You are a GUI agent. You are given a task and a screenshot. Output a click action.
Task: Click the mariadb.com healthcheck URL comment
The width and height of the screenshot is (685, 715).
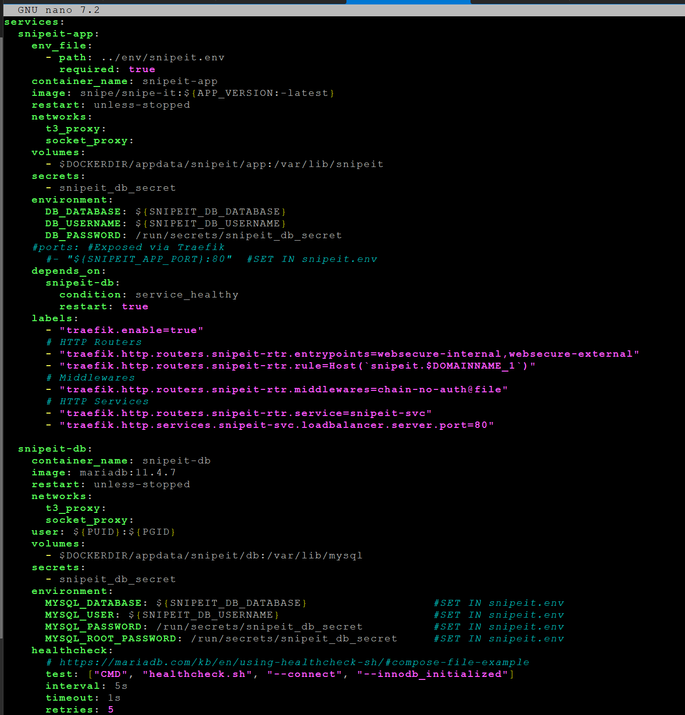point(294,662)
